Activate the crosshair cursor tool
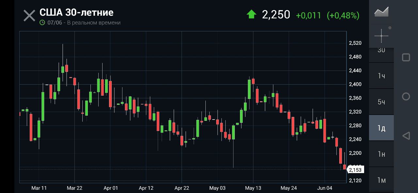Image resolution: width=418 pixels, height=193 pixels. 381,36
